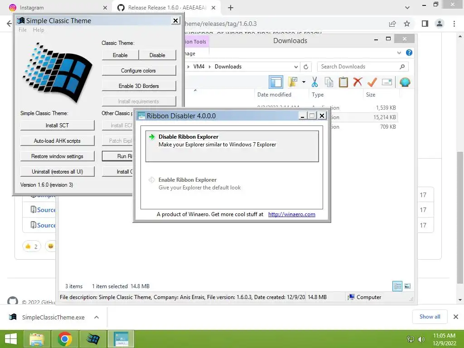
Task: Open download options chevron for SimpleClassicTheme.exe
Action: point(97,317)
